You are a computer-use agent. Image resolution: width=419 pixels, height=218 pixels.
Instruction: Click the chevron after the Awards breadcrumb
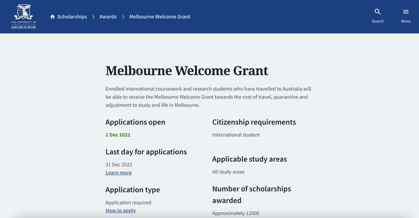click(x=123, y=17)
